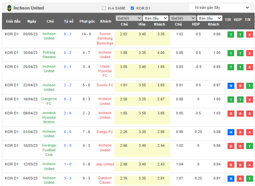Click green T badge in 05/05/23 row T/B column

231,35
